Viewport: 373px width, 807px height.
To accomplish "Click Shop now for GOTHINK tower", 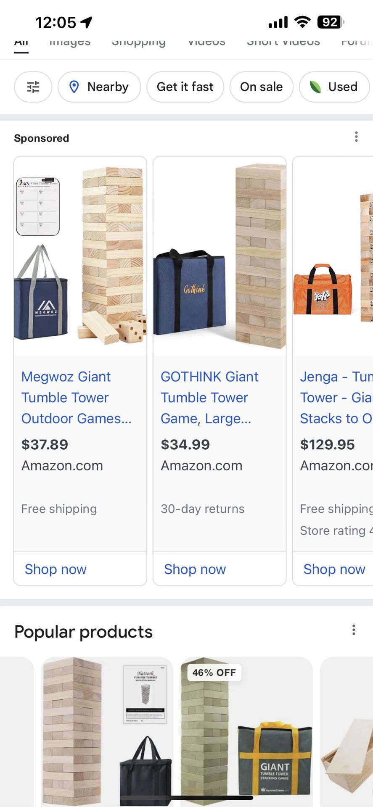I will click(x=195, y=569).
